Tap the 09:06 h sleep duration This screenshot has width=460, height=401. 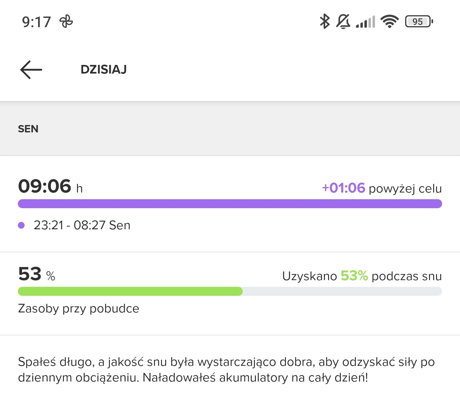coord(50,186)
